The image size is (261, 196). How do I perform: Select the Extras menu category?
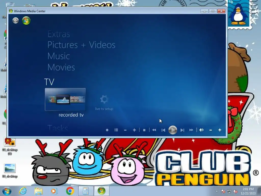59,34
